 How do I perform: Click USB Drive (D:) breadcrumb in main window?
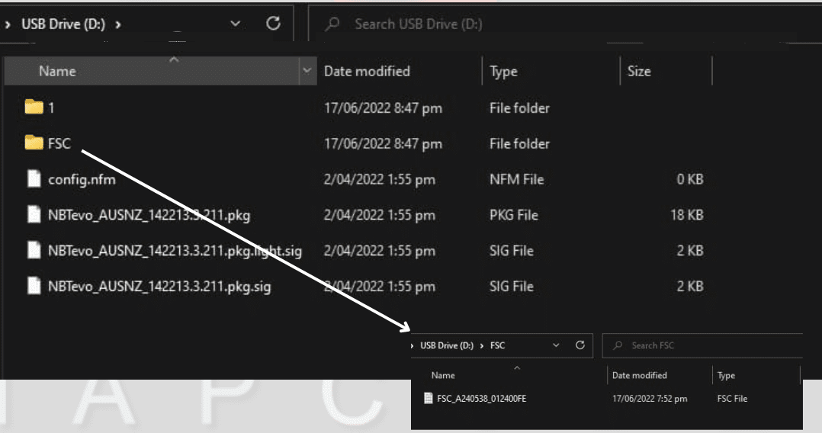click(63, 24)
